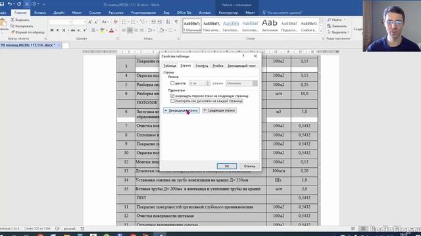Open the font name combo box
This screenshot has height=236, width=421.
pyautogui.click(x=61, y=22)
